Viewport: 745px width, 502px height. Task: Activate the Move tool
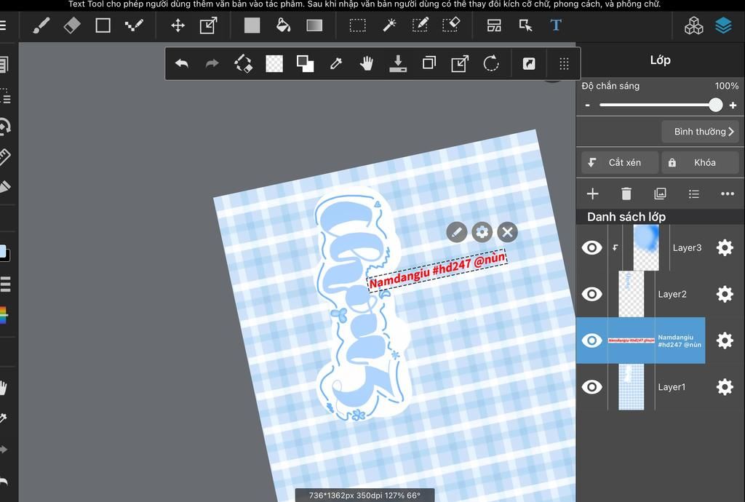click(x=178, y=25)
